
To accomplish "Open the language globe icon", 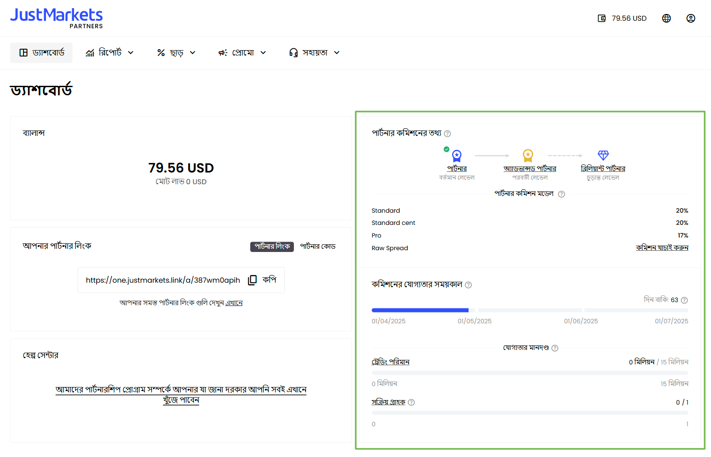I will pyautogui.click(x=666, y=19).
